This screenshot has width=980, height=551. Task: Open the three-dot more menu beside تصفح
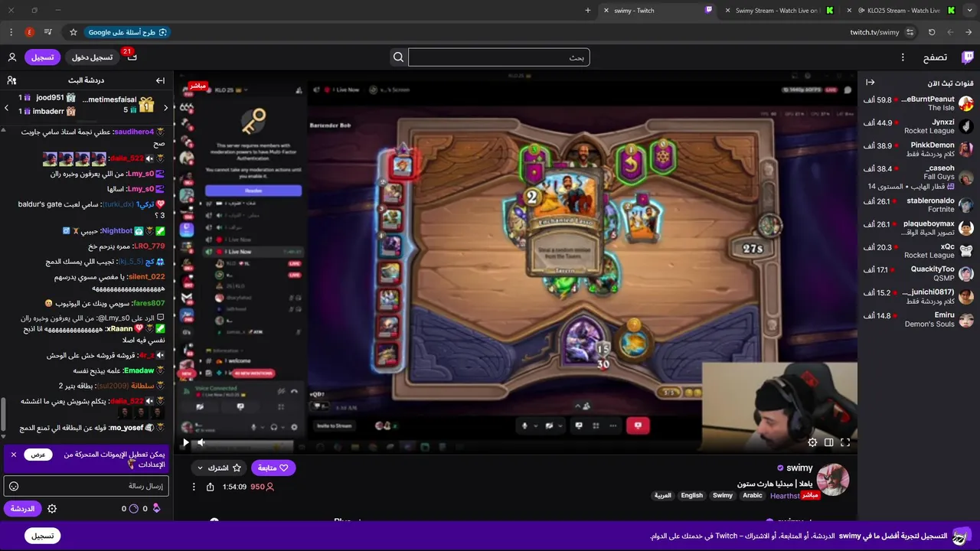pyautogui.click(x=903, y=57)
